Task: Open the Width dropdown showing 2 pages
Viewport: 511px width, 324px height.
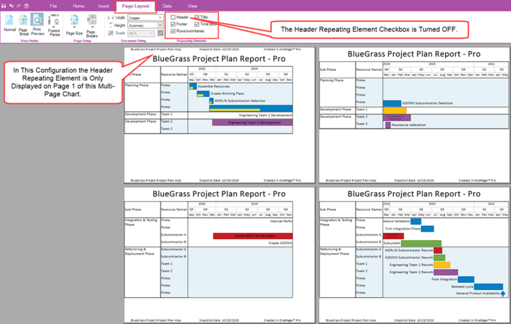Action: 146,18
